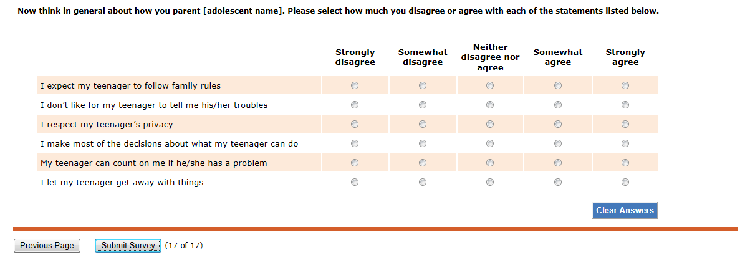This screenshot has height=260, width=745.
Task: Mark Strongly disagree for respecting teenager's privacy
Action: [x=355, y=124]
